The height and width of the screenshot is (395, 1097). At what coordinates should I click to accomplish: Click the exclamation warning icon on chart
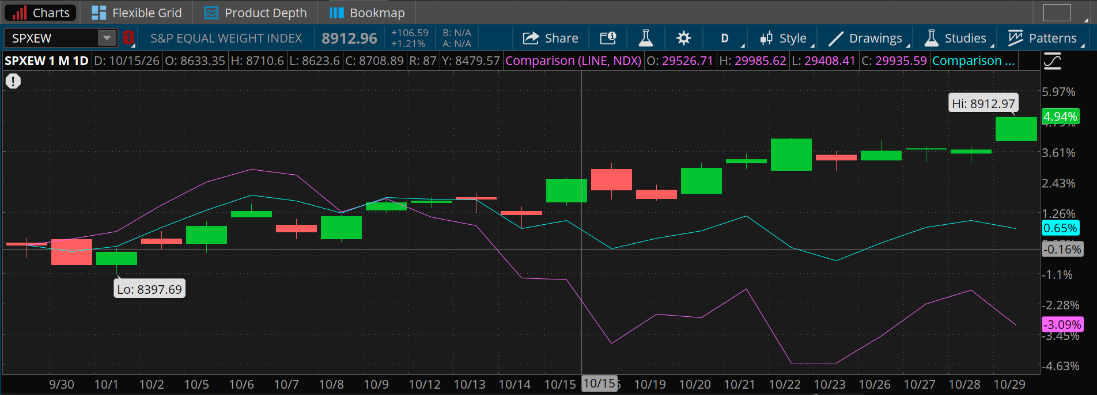pyautogui.click(x=13, y=81)
